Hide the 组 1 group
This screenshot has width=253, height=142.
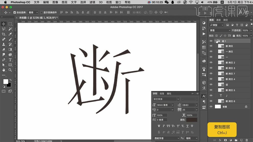point(211,41)
